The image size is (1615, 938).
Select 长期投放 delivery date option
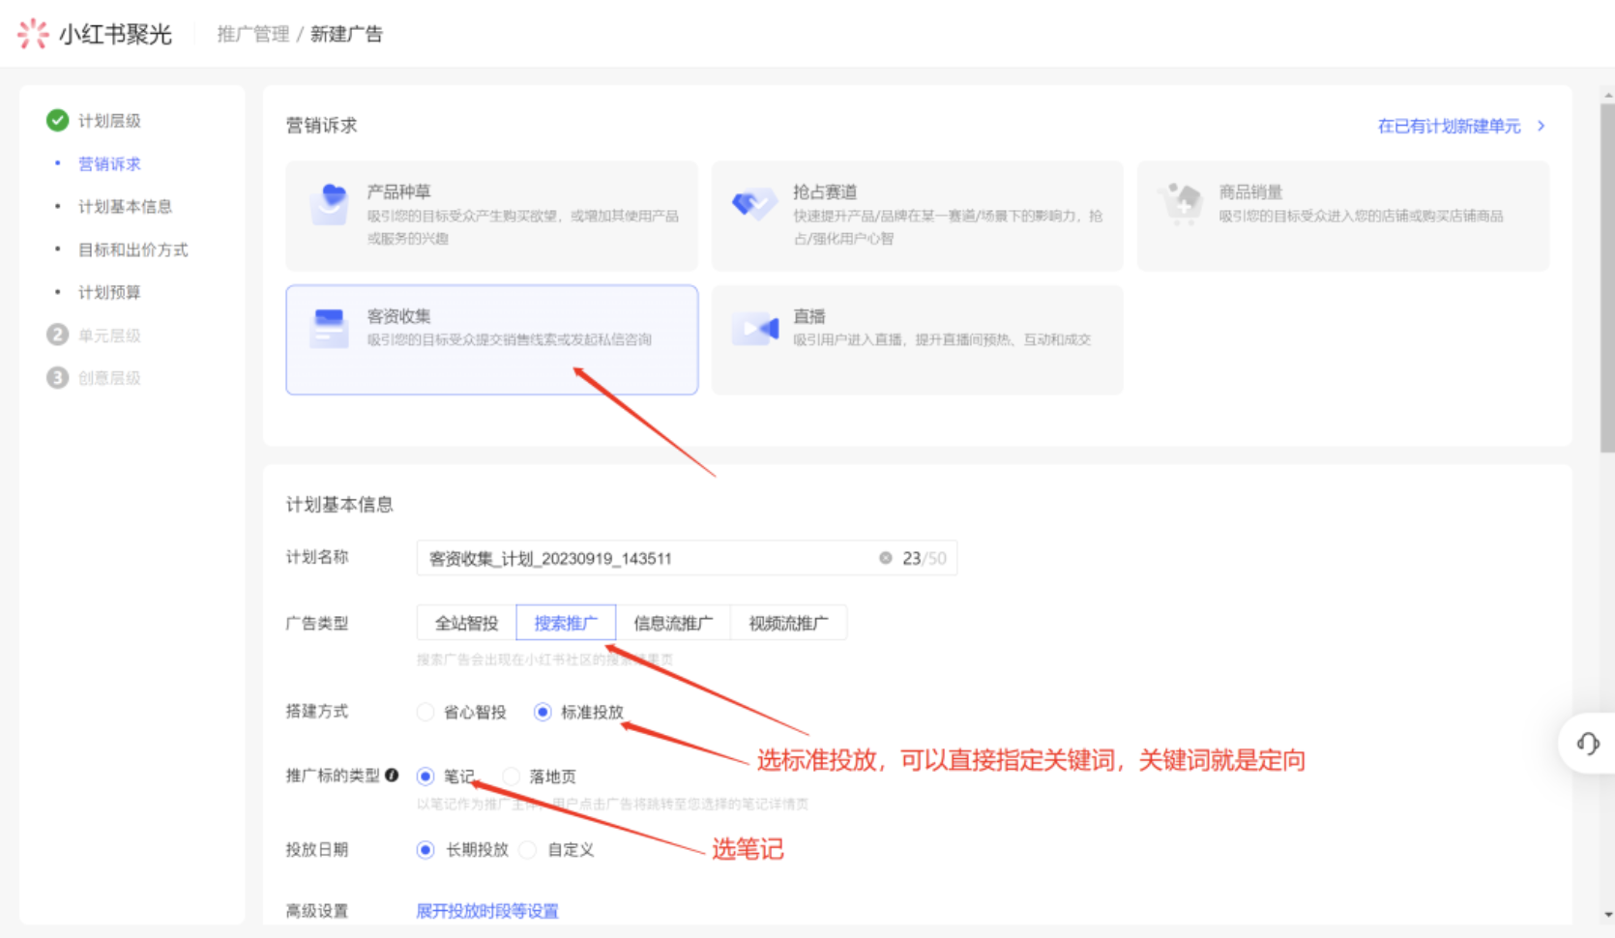click(426, 850)
